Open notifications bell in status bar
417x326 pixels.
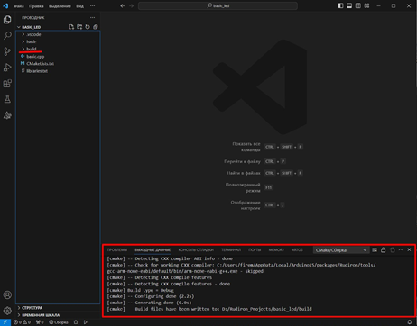(410, 322)
